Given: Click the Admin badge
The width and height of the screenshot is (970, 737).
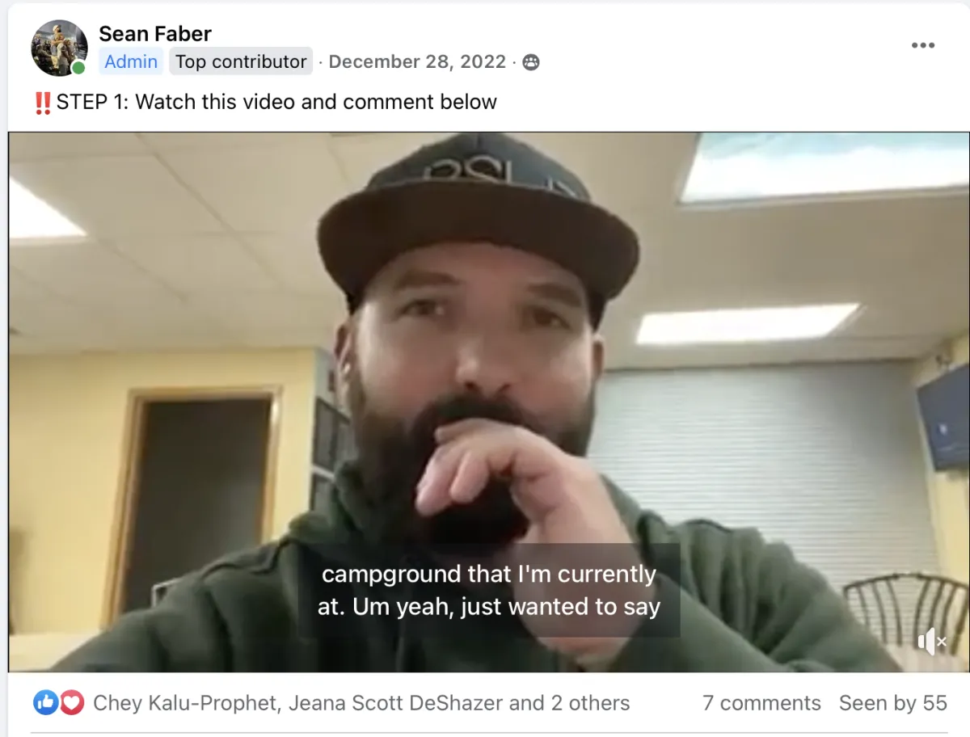Looking at the screenshot, I should tap(131, 61).
